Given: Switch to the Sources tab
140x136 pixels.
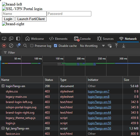Looking at the screenshot, I should [105, 39].
